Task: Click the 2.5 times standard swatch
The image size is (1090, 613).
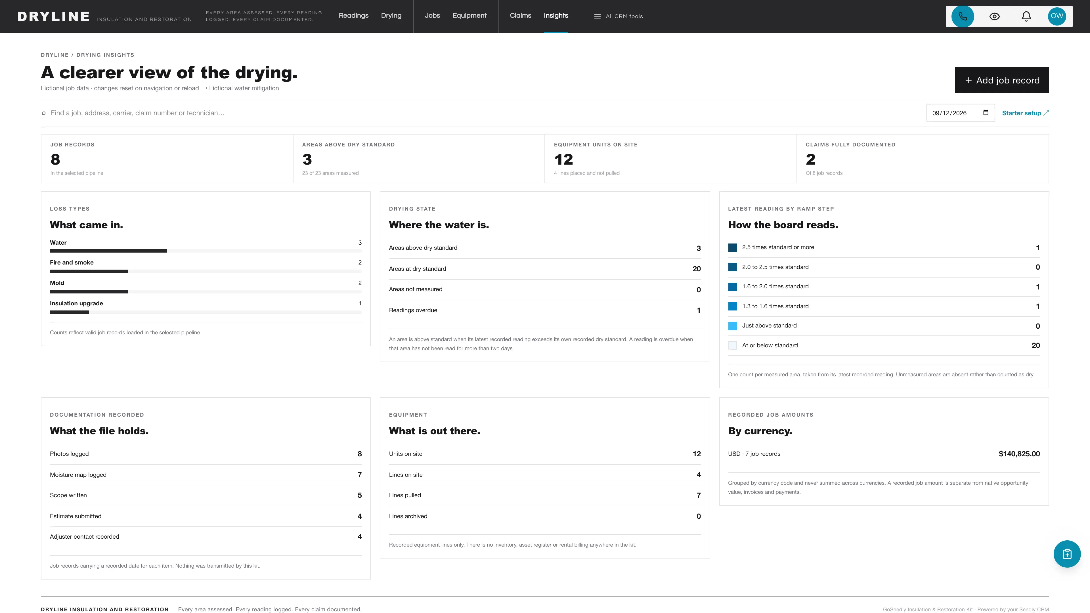Action: point(732,248)
